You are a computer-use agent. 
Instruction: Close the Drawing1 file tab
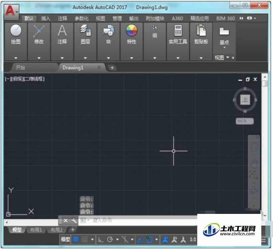[x=99, y=67]
